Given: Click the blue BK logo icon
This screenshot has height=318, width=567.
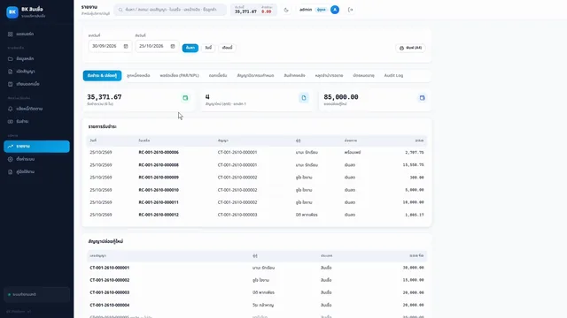Looking at the screenshot, I should (x=12, y=11).
